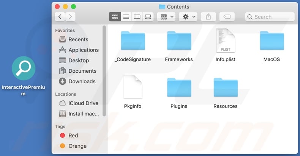Click the PlugIns name label
Screen dimensions: 300x156
[179, 106]
